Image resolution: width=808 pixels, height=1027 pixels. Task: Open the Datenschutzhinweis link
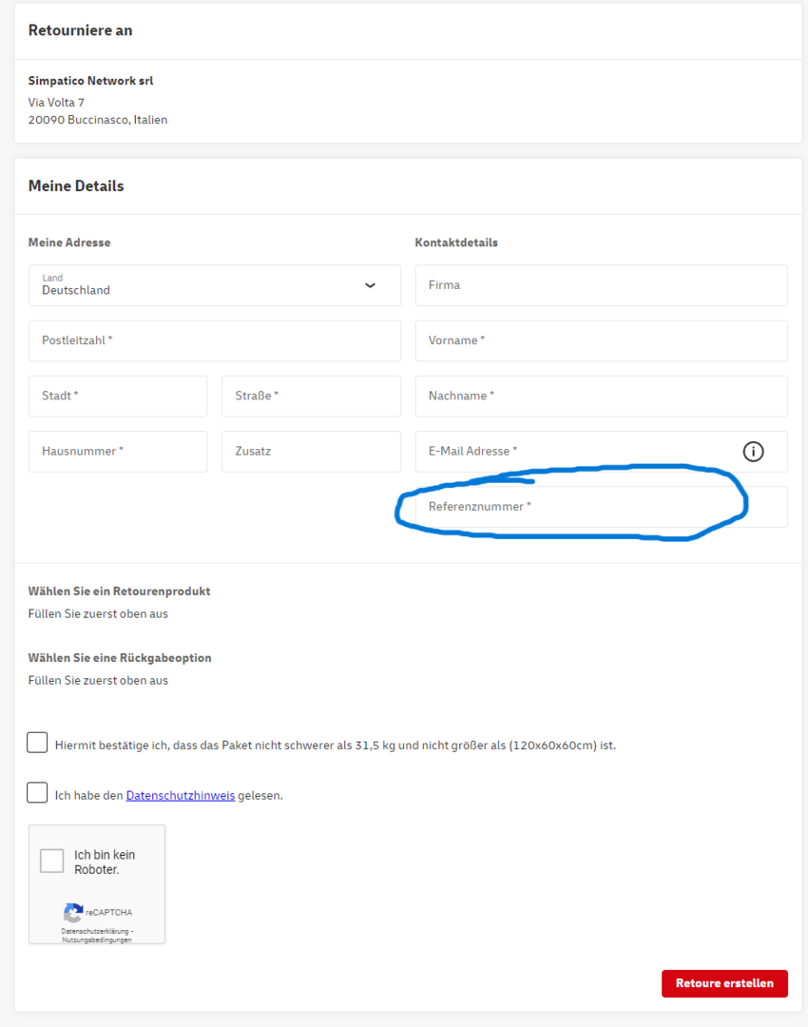pyautogui.click(x=180, y=796)
